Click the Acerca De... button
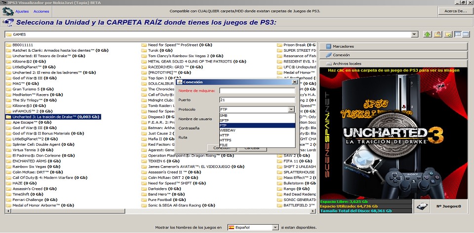The image size is (474, 233). (x=456, y=11)
